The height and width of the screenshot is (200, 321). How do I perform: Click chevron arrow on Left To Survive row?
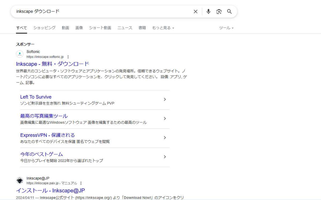pyautogui.click(x=165, y=99)
